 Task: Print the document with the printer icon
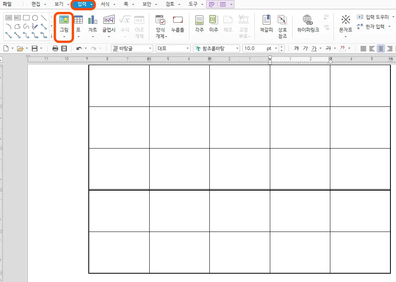[x=55, y=48]
